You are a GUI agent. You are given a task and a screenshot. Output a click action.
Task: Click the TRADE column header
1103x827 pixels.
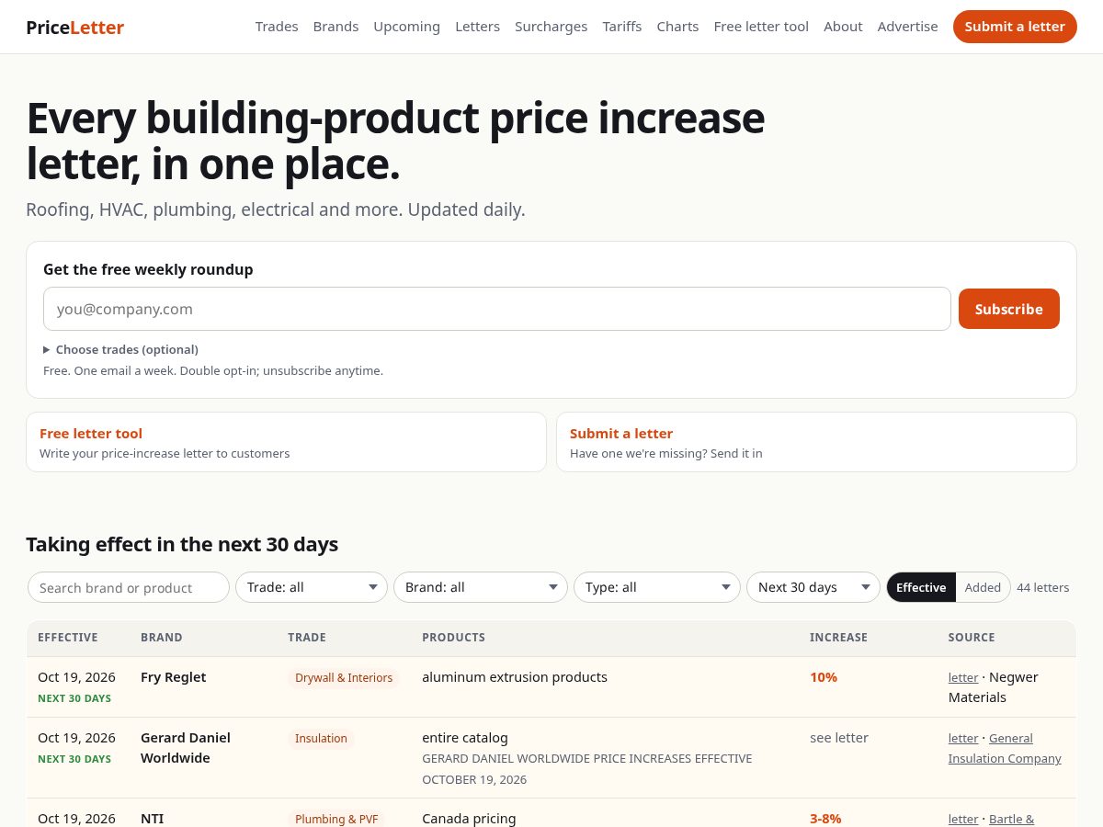(x=307, y=637)
